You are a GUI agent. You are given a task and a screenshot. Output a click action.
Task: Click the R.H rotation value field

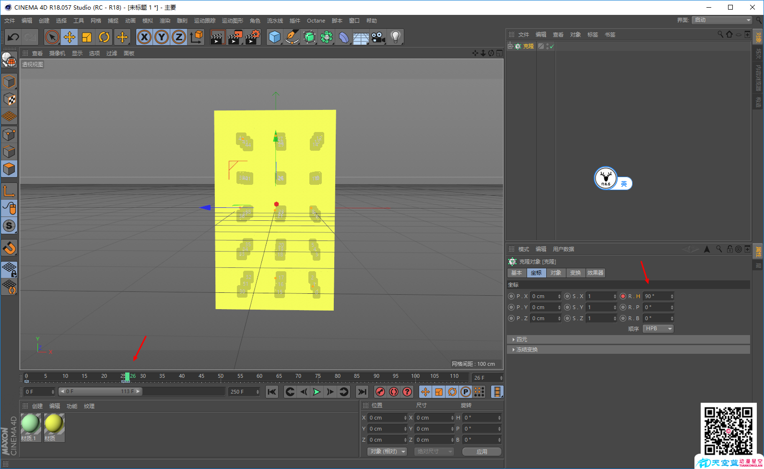pos(658,296)
